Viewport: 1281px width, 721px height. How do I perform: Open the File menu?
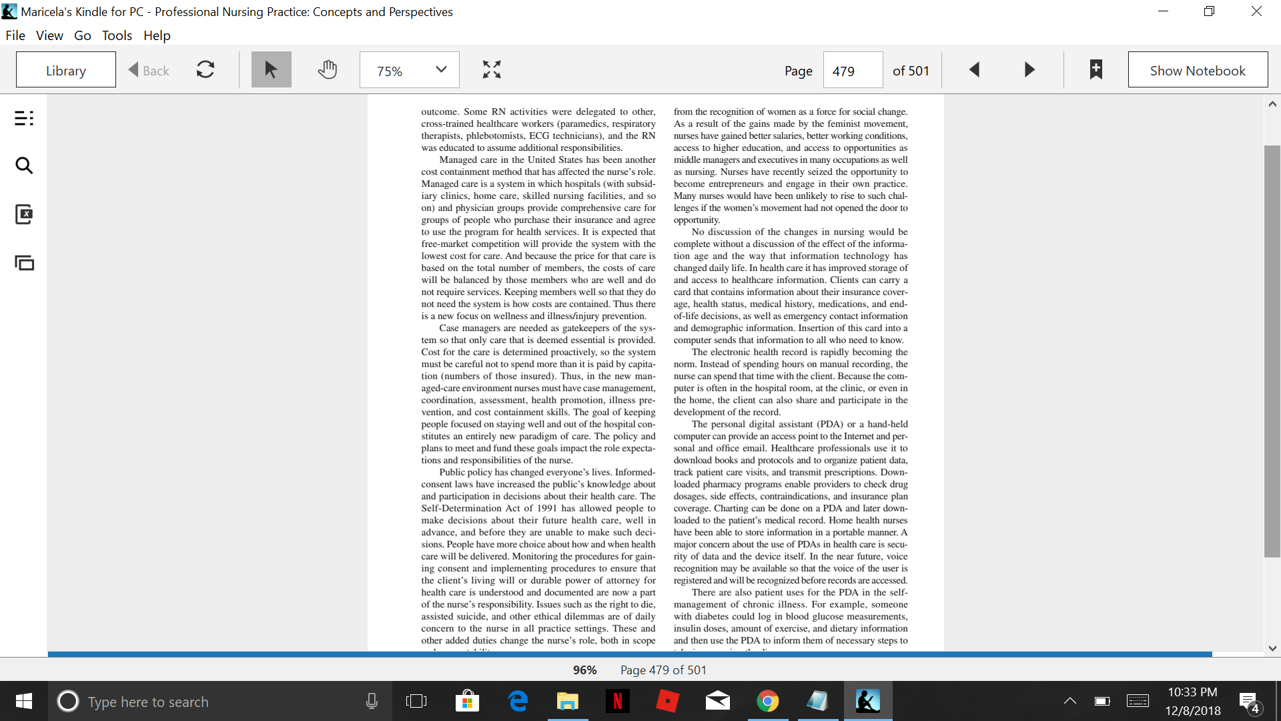15,35
